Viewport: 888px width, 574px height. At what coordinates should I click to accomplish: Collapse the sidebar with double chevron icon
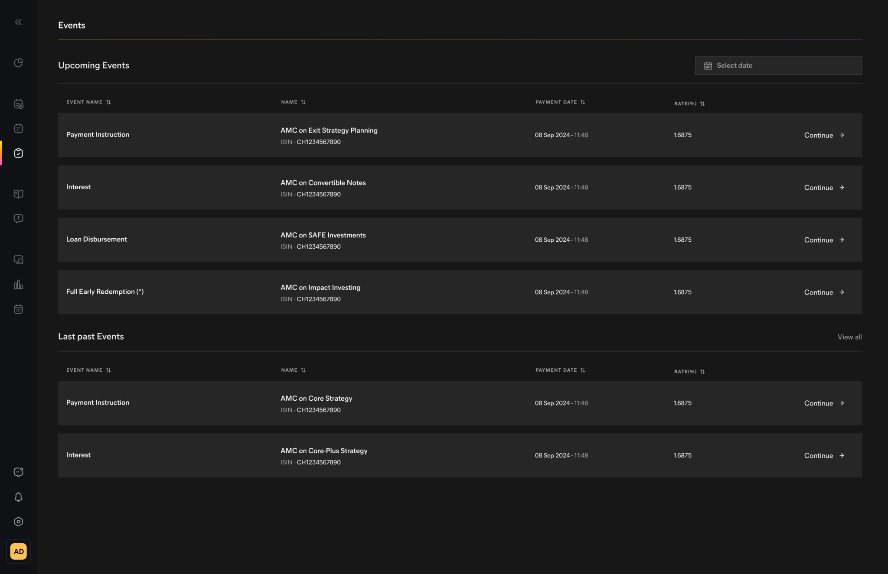[18, 22]
